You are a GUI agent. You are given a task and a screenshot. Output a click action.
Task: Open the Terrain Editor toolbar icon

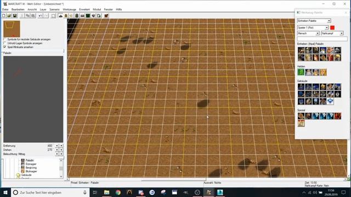click(60, 16)
